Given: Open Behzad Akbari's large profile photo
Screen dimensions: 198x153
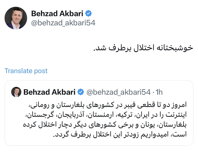Looking at the screenshot, I should click(x=16, y=18).
